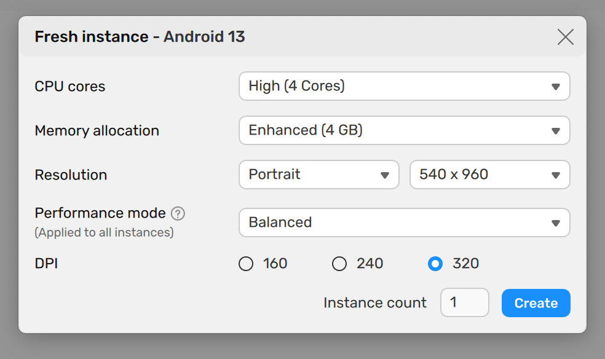Click the Performance mode help icon
605x359 pixels.
click(x=178, y=213)
